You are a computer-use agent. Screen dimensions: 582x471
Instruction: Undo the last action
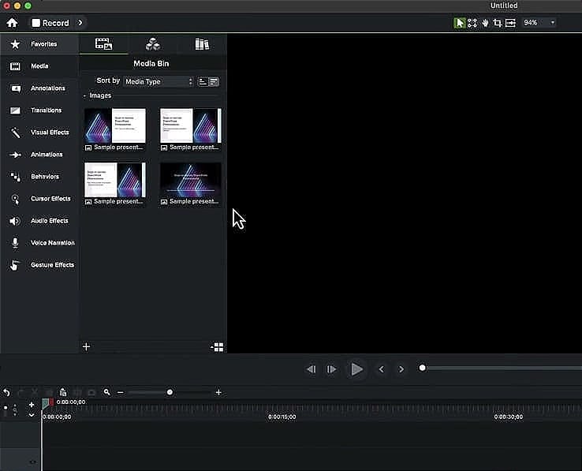(x=6, y=392)
